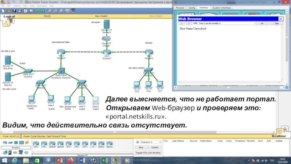
Task: Click New scenario button
Action: (141, 148)
